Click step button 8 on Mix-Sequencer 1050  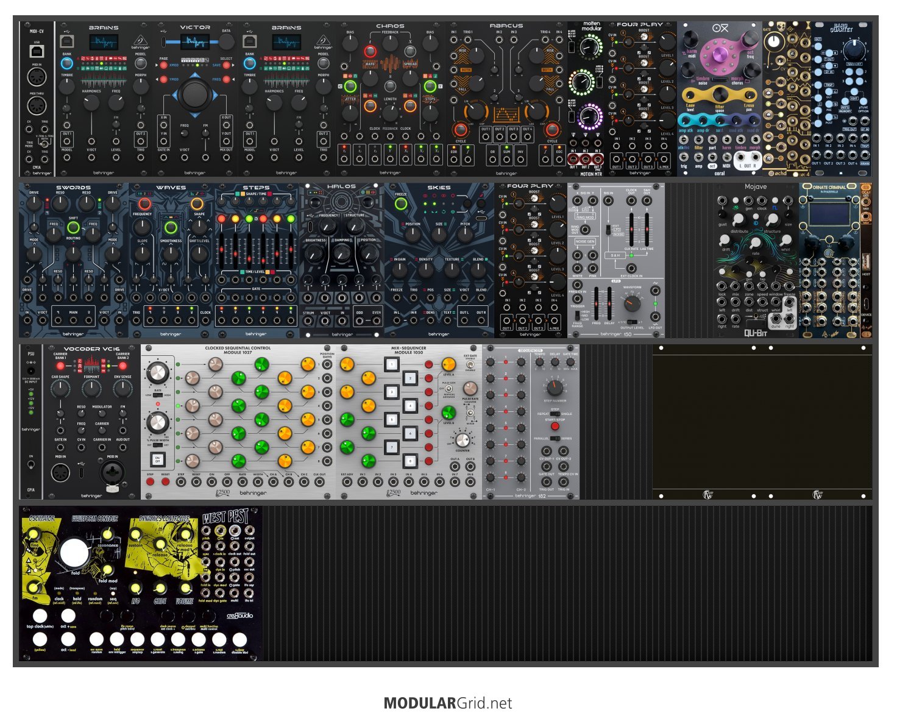pyautogui.click(x=410, y=461)
